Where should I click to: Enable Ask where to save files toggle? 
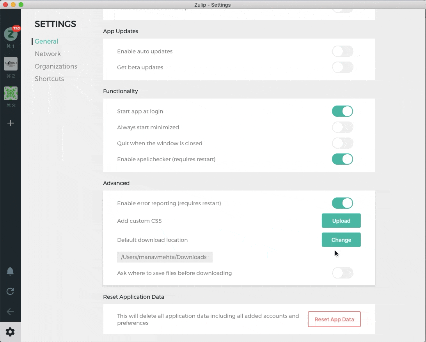[x=343, y=273]
